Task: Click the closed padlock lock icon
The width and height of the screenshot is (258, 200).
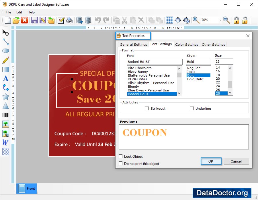Action: point(236,20)
